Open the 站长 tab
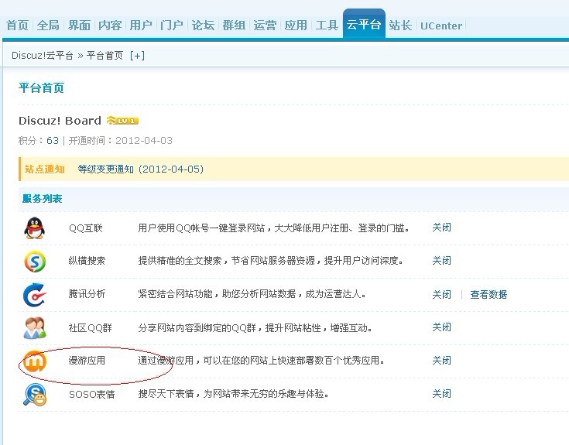 (400, 26)
